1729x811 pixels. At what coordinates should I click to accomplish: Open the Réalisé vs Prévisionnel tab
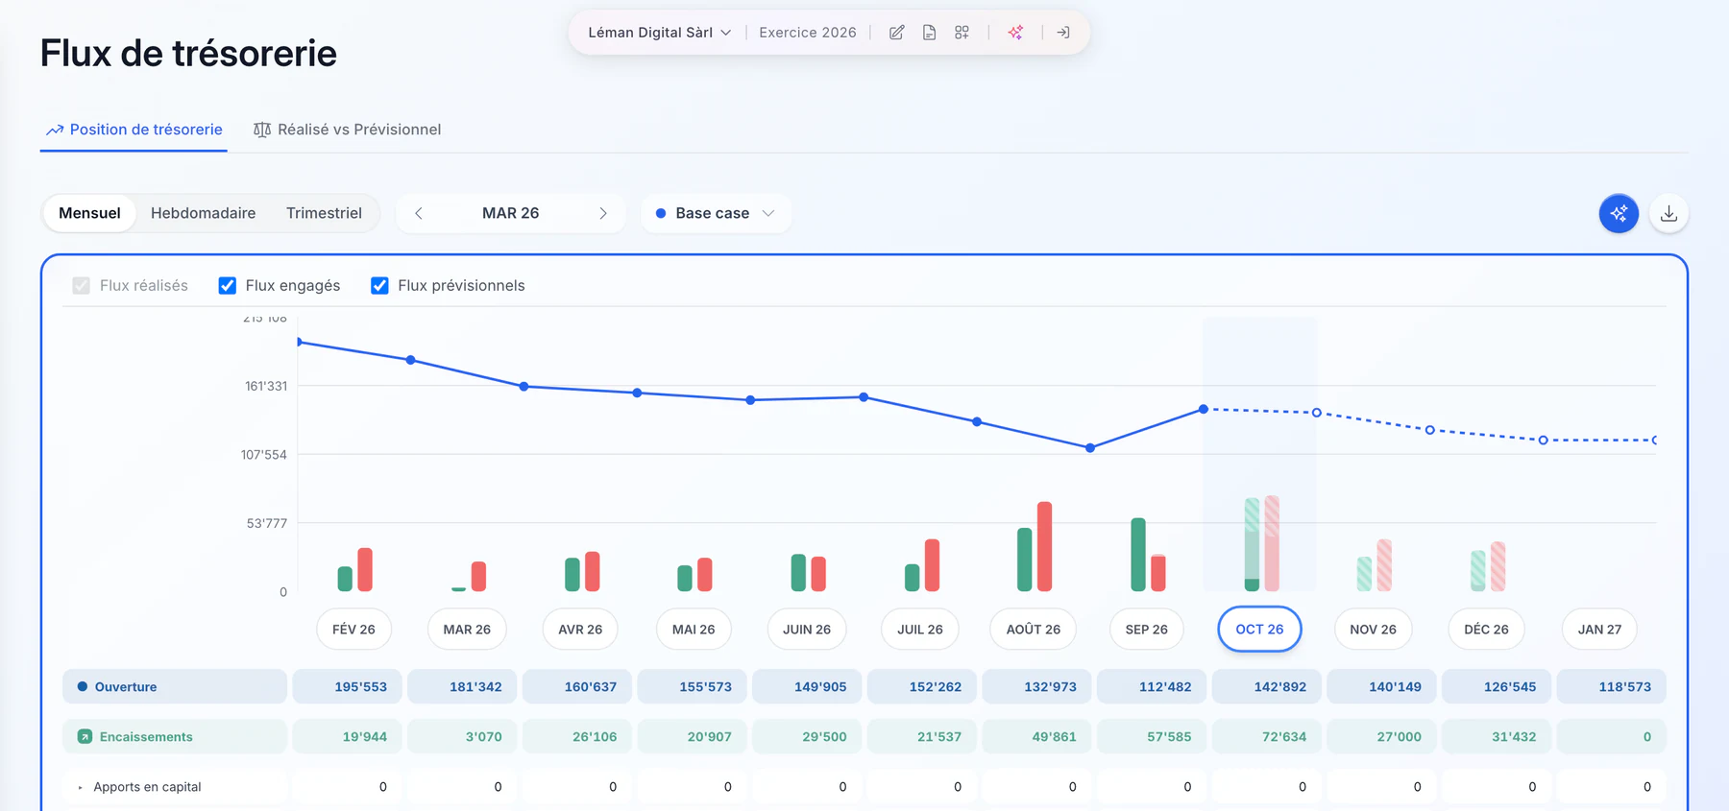(347, 130)
